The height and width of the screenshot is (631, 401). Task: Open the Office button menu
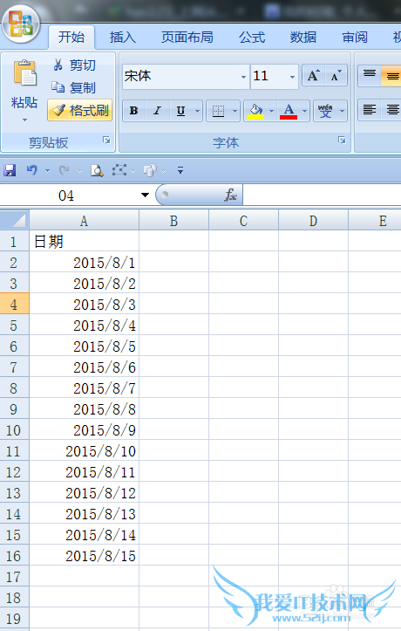click(x=21, y=24)
